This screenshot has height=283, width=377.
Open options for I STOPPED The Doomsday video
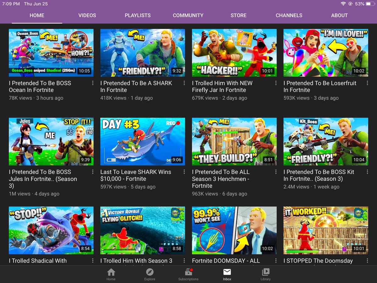pos(367,261)
